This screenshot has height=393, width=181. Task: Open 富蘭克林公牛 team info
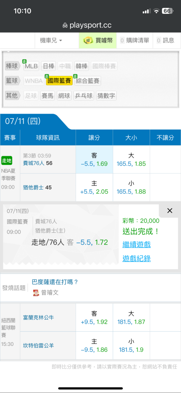[x=38, y=317]
